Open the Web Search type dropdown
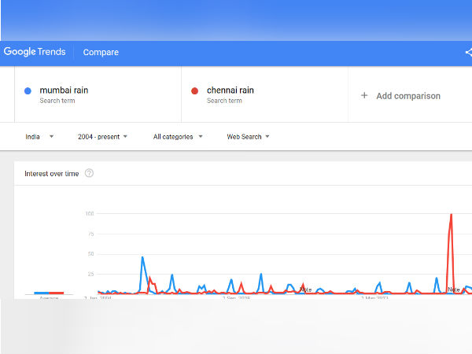The image size is (472, 354). 248,137
